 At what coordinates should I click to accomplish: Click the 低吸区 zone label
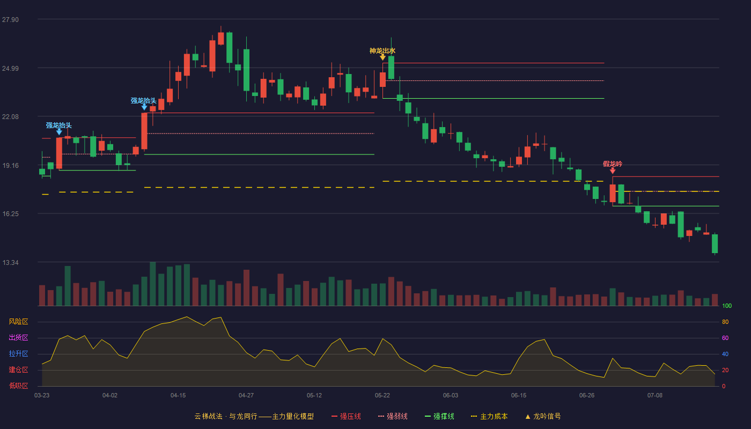tap(19, 386)
